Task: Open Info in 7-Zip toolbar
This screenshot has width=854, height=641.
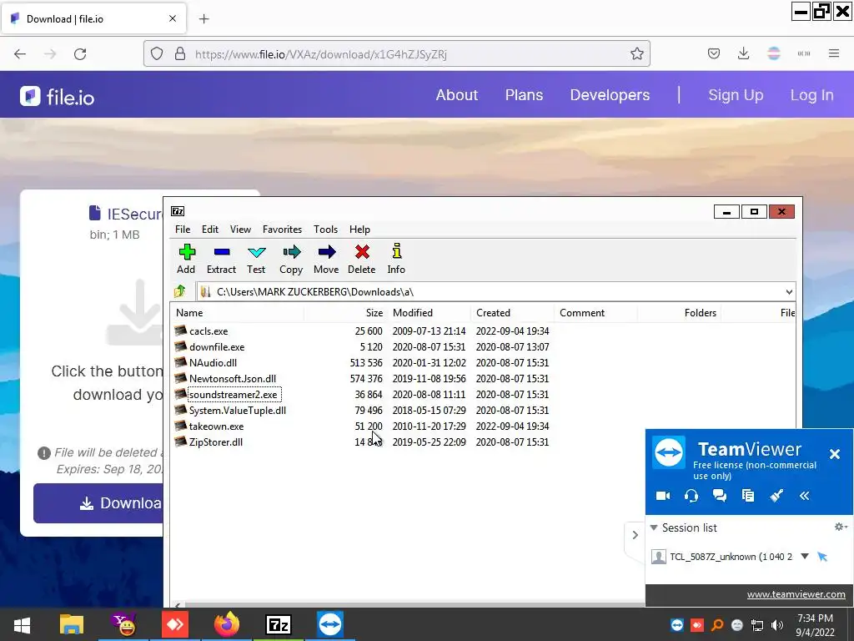Action: coord(396,259)
